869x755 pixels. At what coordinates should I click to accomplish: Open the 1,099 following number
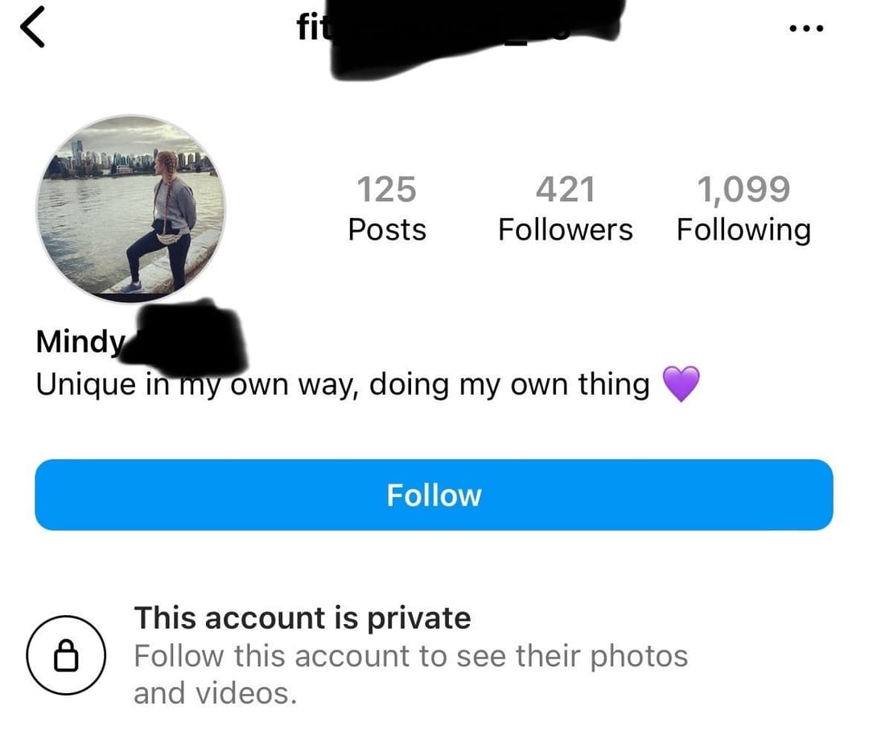(x=743, y=190)
